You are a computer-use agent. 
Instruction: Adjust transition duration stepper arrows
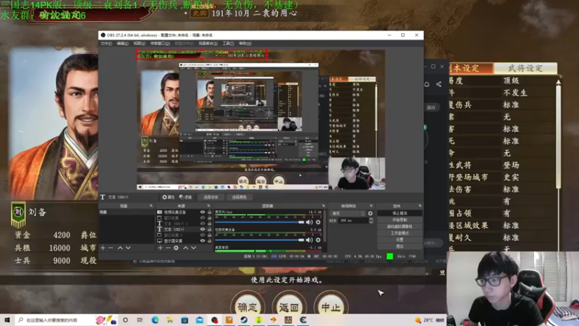coord(371,220)
